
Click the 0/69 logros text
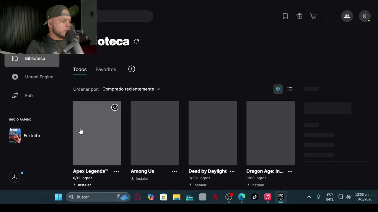tap(256, 178)
